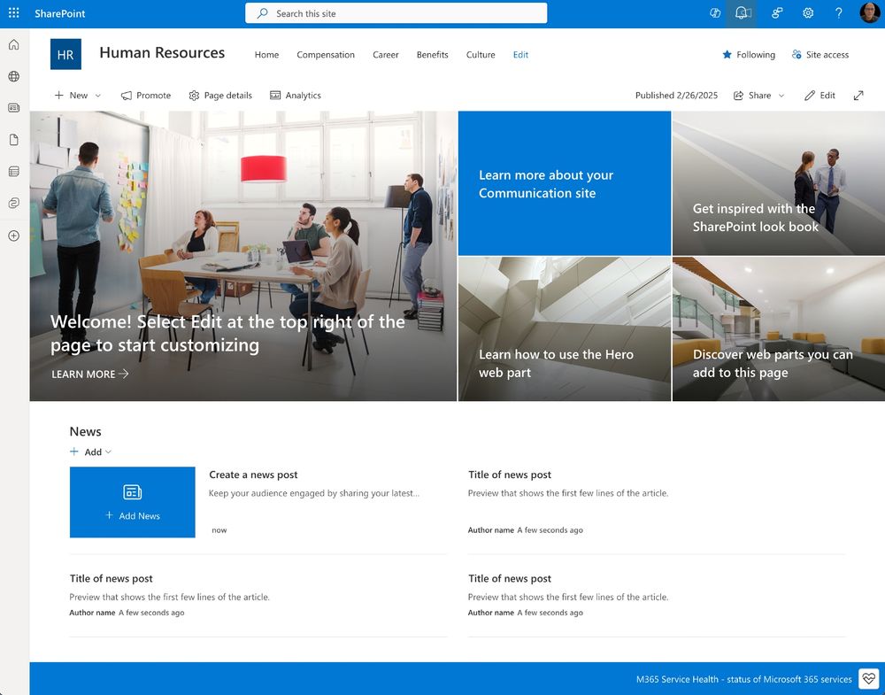Expand the page to full-screen mode
This screenshot has height=695, width=885.
tap(858, 96)
